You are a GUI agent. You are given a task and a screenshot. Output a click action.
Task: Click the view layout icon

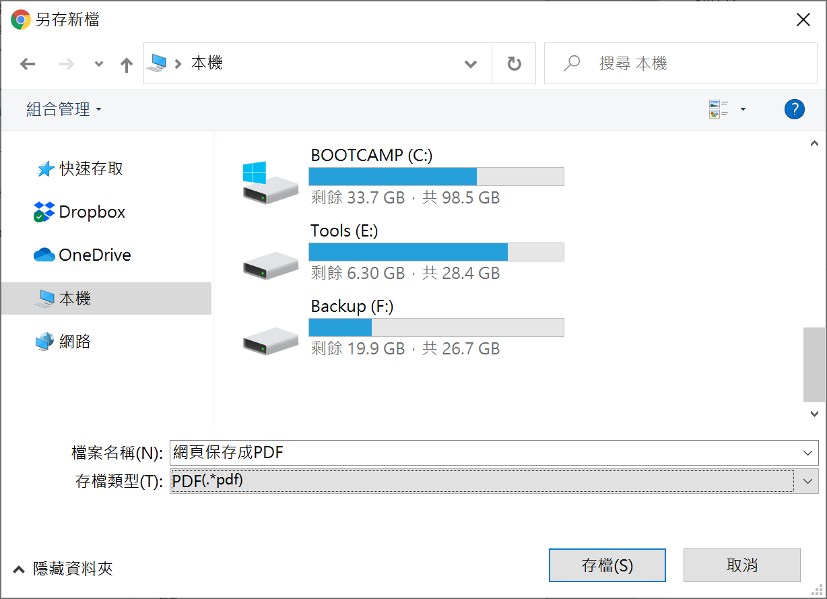click(x=719, y=109)
